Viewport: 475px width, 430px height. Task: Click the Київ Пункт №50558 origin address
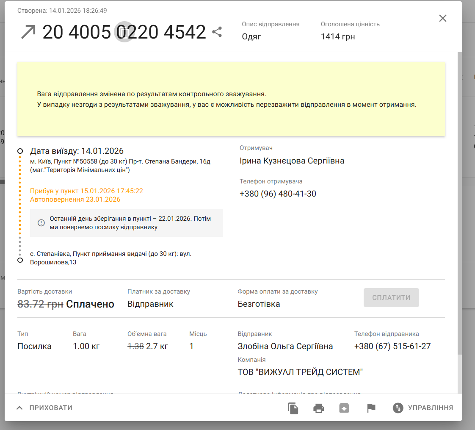click(x=120, y=166)
